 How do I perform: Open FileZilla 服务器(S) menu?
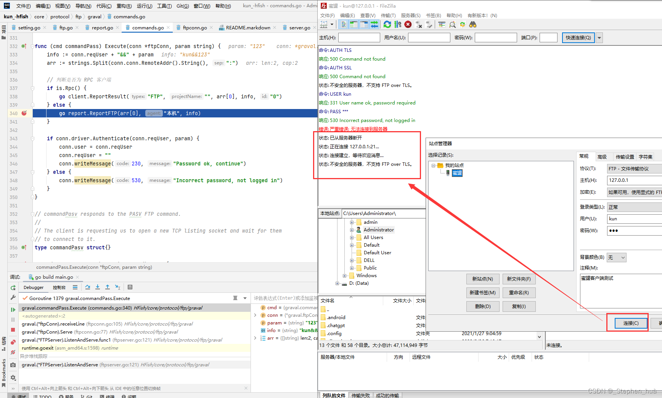(x=411, y=16)
